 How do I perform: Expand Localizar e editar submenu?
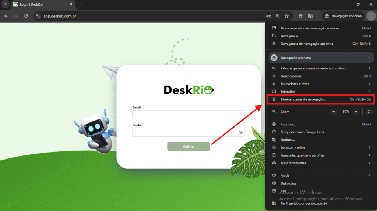click(321, 147)
